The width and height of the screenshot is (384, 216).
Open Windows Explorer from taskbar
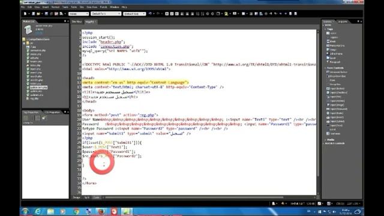(50, 211)
